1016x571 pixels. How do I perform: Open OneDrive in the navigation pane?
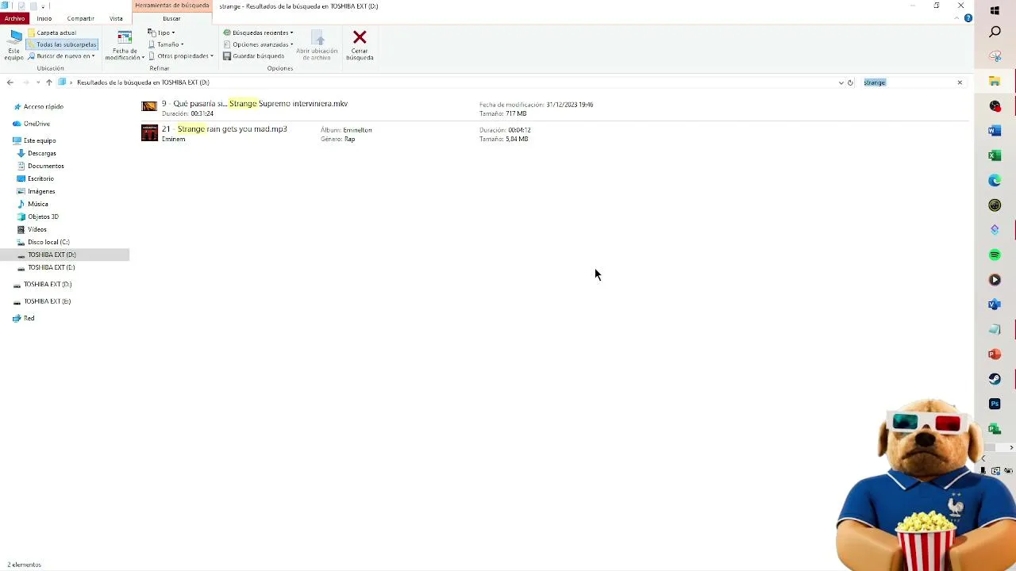coord(37,124)
